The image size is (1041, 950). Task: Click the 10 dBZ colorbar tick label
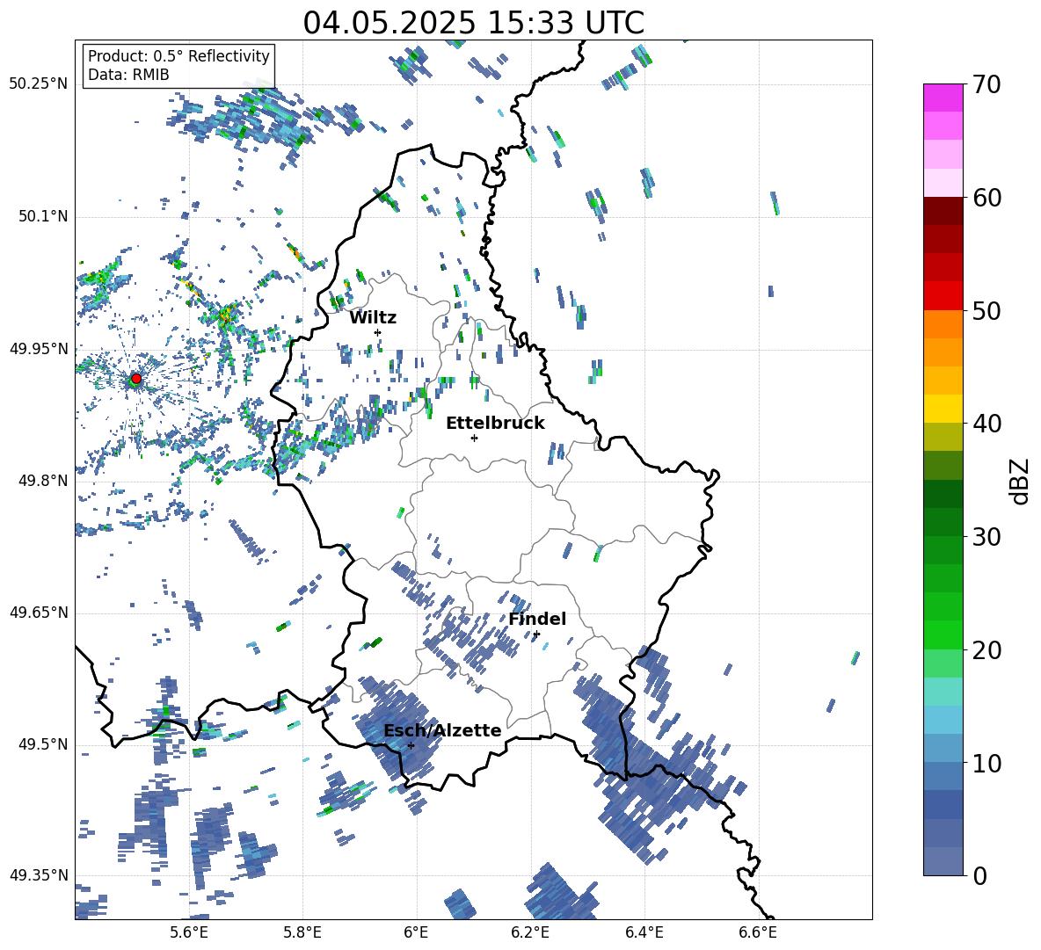coord(986,763)
